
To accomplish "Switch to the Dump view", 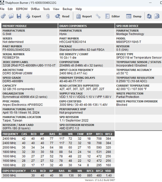I will point(134,16).
